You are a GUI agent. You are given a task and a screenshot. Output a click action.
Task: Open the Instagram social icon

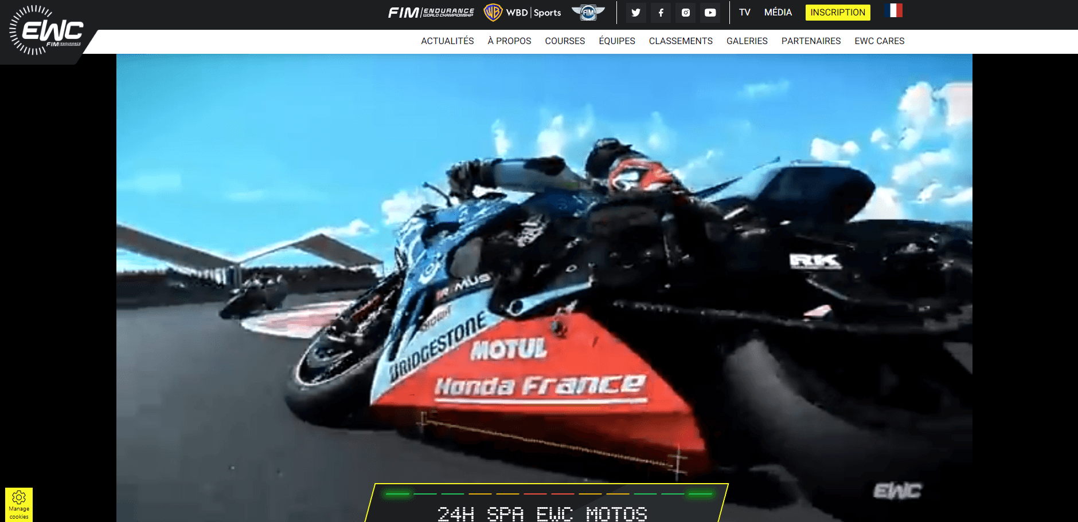(x=686, y=13)
